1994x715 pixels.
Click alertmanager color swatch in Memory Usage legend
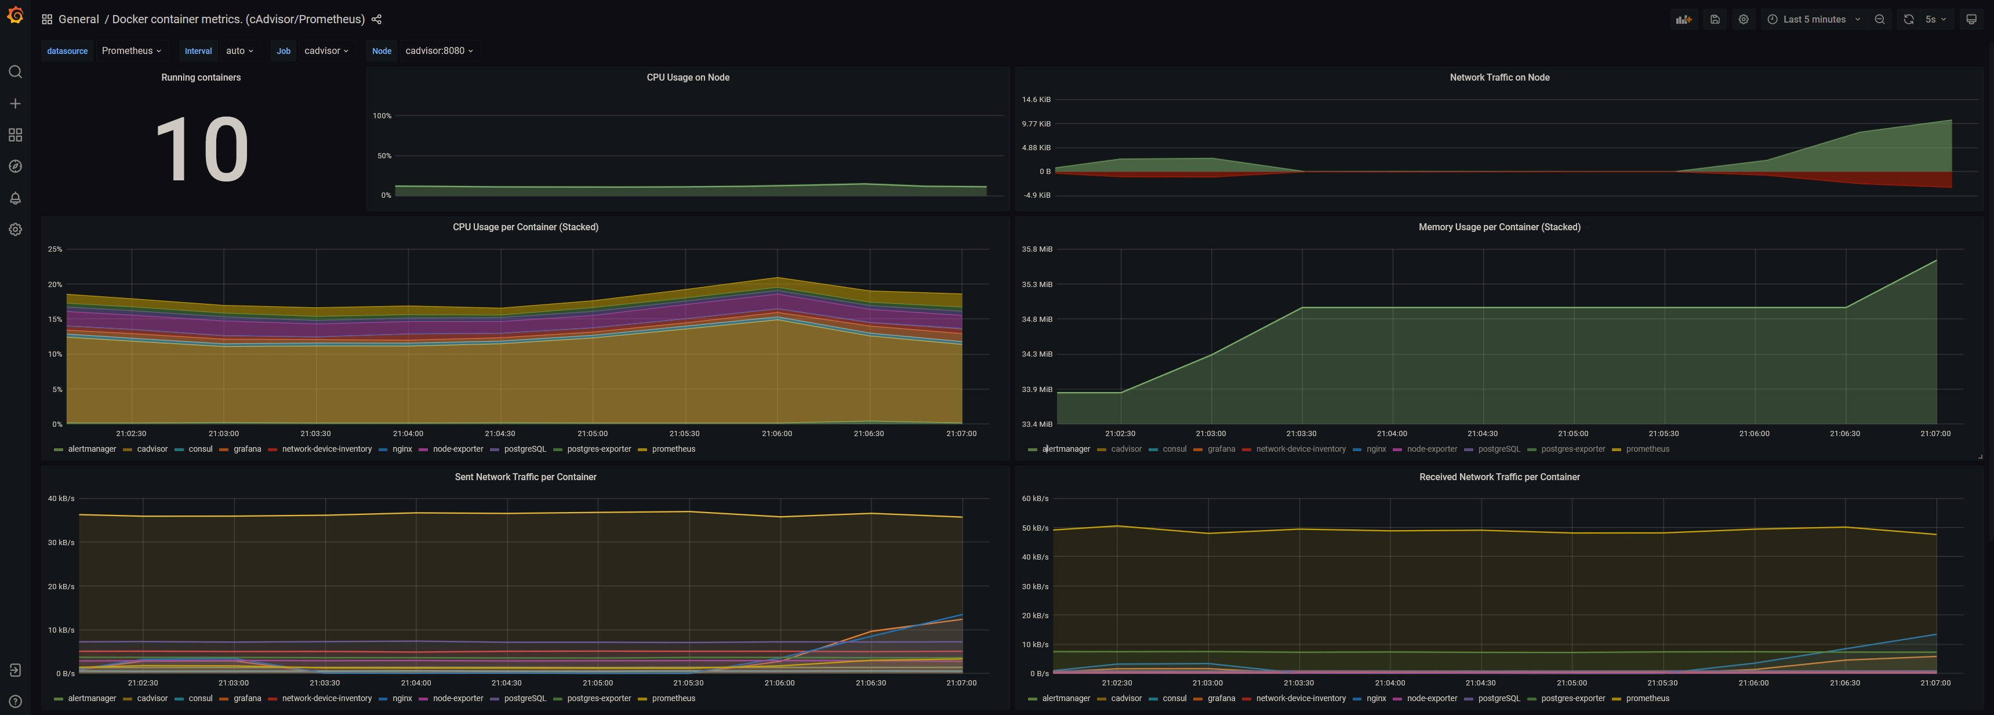tap(1032, 449)
